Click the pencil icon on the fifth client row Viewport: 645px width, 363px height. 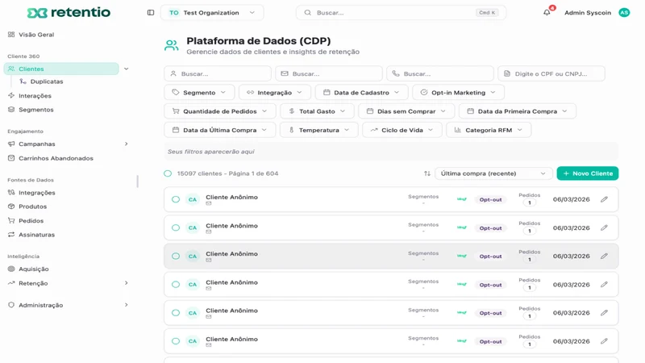pos(604,313)
